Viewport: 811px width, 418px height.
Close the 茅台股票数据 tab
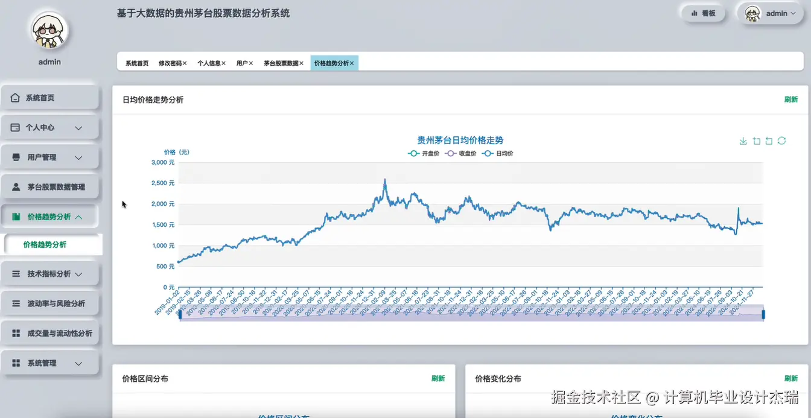302,63
